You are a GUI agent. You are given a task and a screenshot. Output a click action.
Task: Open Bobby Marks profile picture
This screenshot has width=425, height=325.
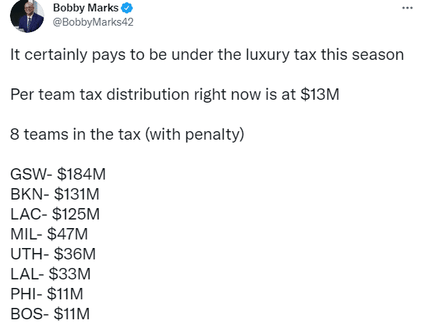click(x=27, y=16)
